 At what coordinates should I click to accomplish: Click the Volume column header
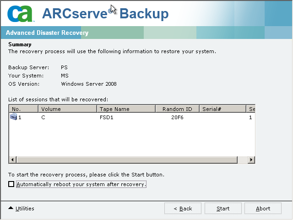tap(67, 109)
